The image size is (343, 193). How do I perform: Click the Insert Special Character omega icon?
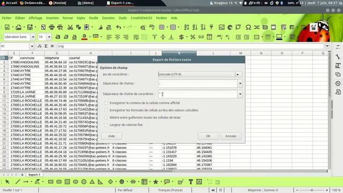pyautogui.click(x=248, y=27)
